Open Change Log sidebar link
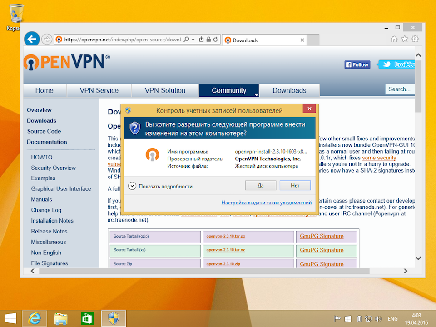Image resolution: width=436 pixels, height=327 pixels. click(46, 210)
